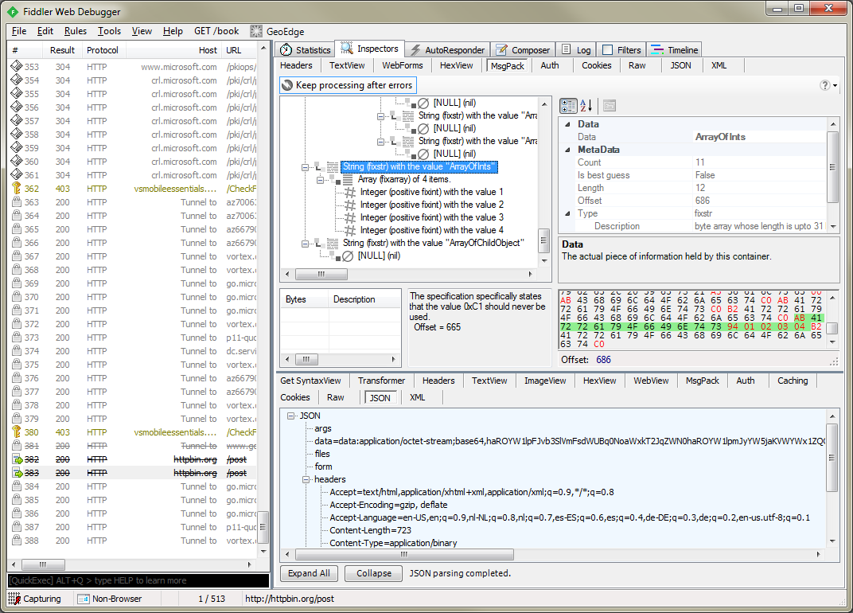Switch the property grid to Categorized view
This screenshot has width=853, height=613.
(x=568, y=106)
